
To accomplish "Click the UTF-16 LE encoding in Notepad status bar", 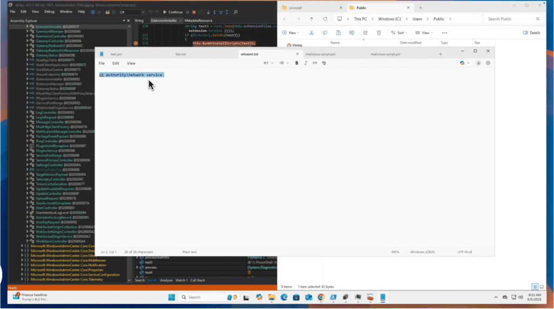I will [465, 252].
